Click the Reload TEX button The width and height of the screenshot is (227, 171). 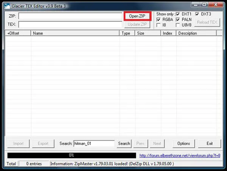(207, 22)
